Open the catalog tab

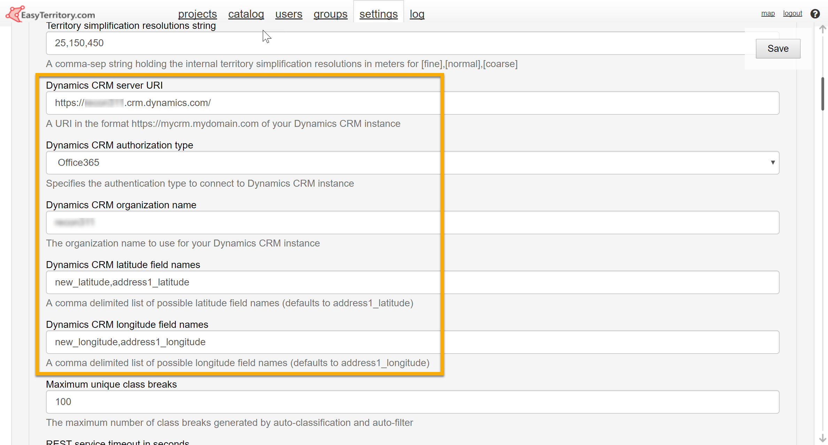click(246, 14)
